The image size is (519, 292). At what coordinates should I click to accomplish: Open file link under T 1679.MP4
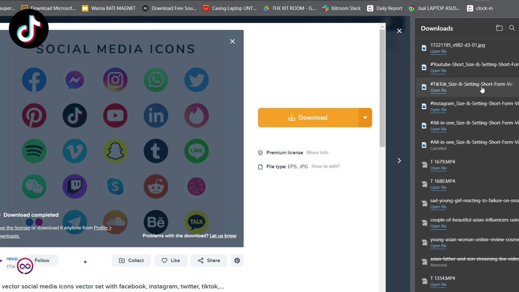coord(438,168)
